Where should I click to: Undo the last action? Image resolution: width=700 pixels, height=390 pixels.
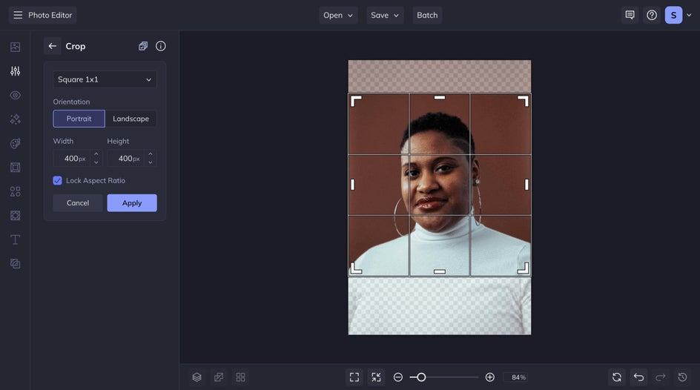639,377
